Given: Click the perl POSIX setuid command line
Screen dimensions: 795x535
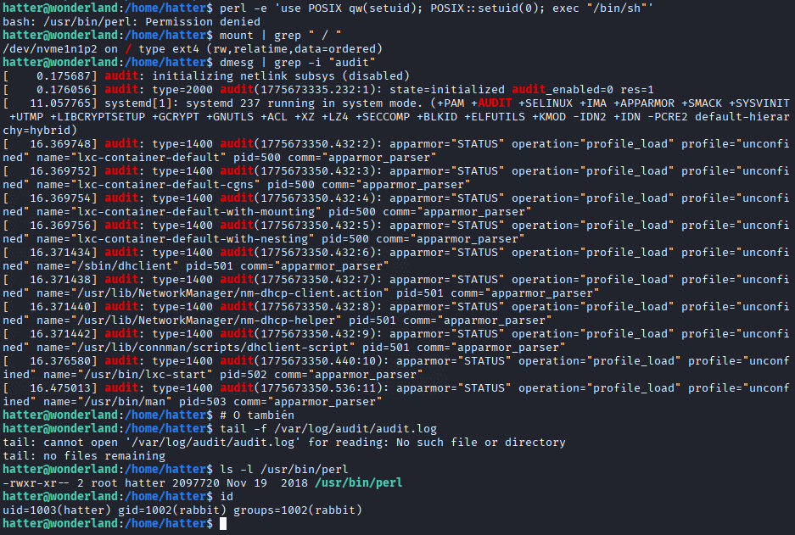Looking at the screenshot, I should click(437, 8).
